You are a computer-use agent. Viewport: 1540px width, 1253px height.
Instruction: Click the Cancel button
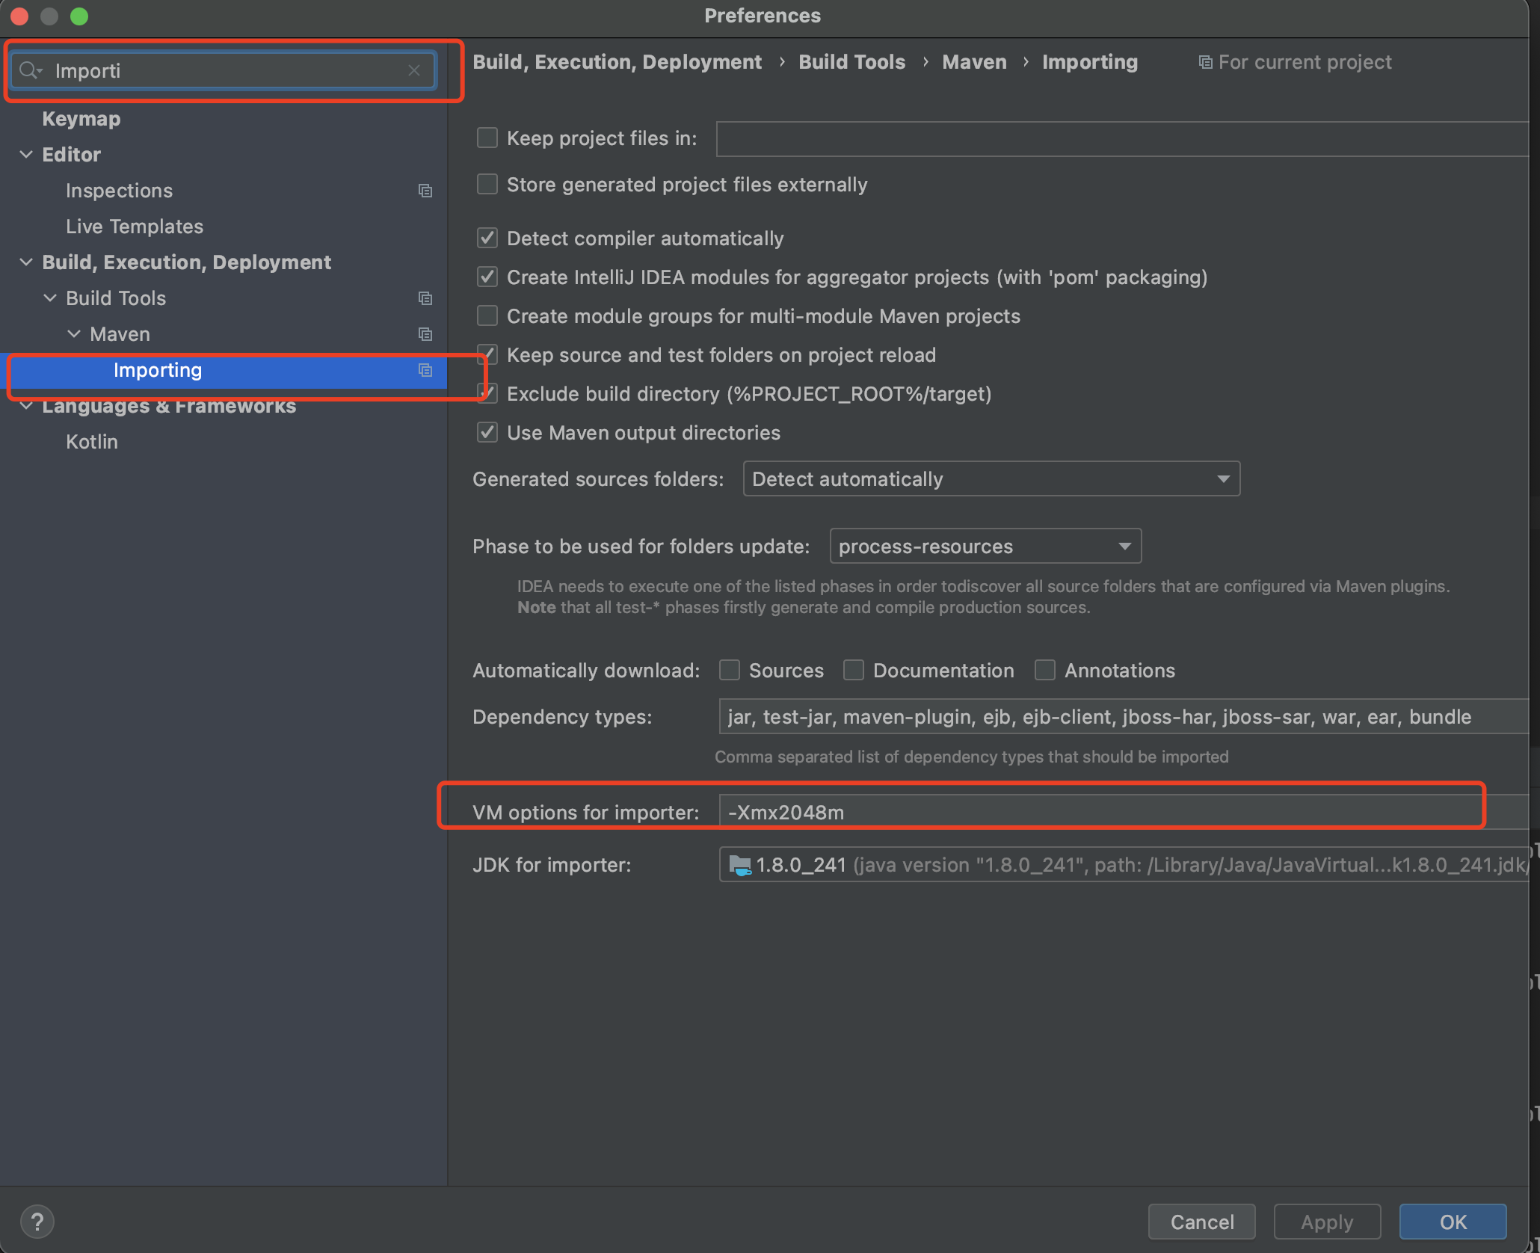1201,1222
